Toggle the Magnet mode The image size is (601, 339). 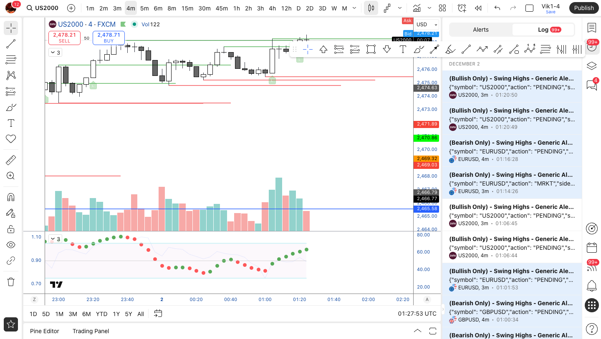(11, 197)
